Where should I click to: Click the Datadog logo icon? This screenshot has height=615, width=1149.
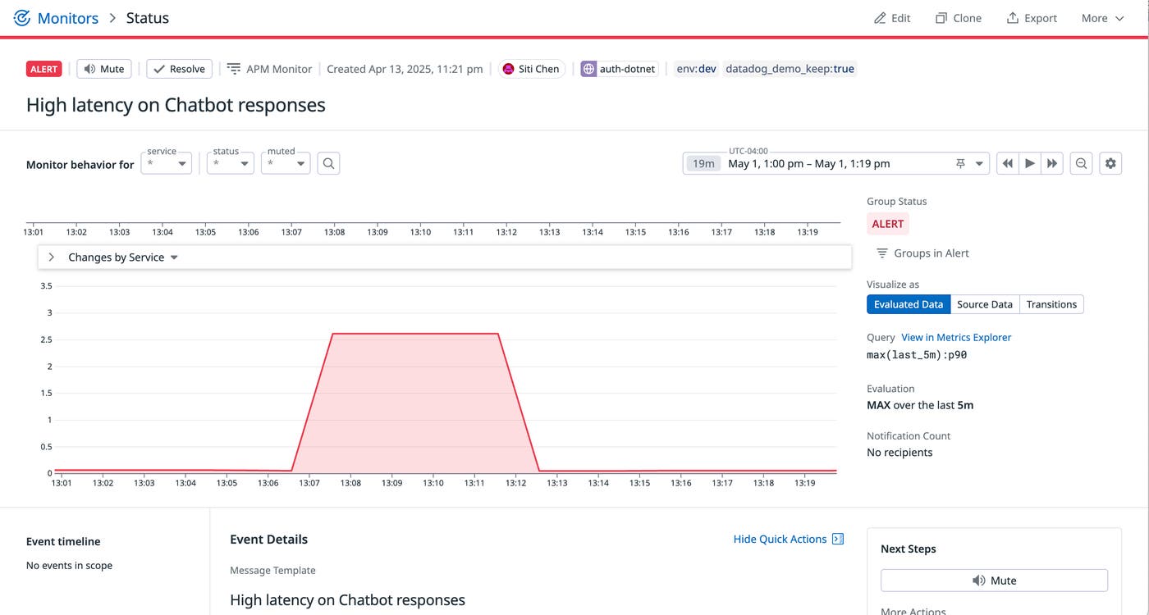(x=22, y=18)
